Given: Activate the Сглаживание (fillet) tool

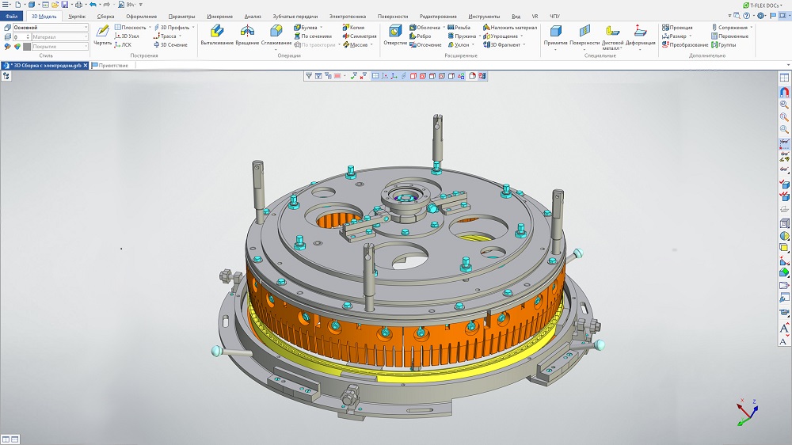Looking at the screenshot, I should [x=276, y=34].
